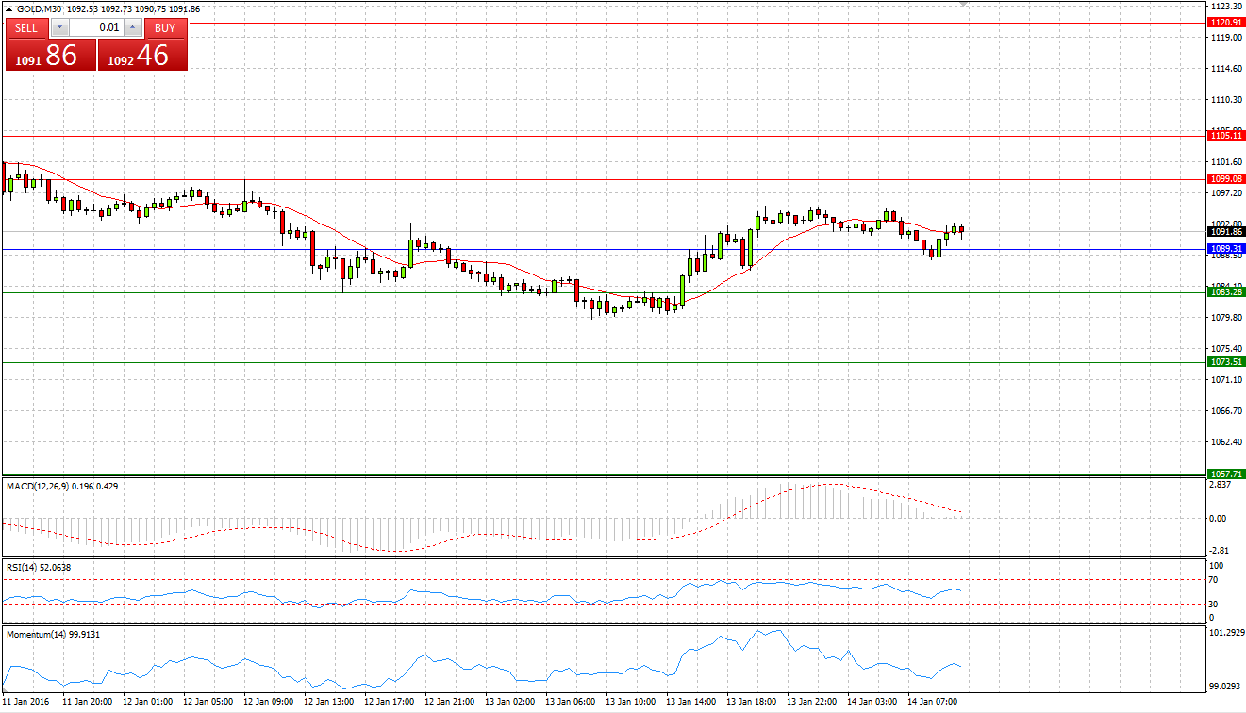Select the 1073.51 green support label
The height and width of the screenshot is (713, 1246).
1226,362
